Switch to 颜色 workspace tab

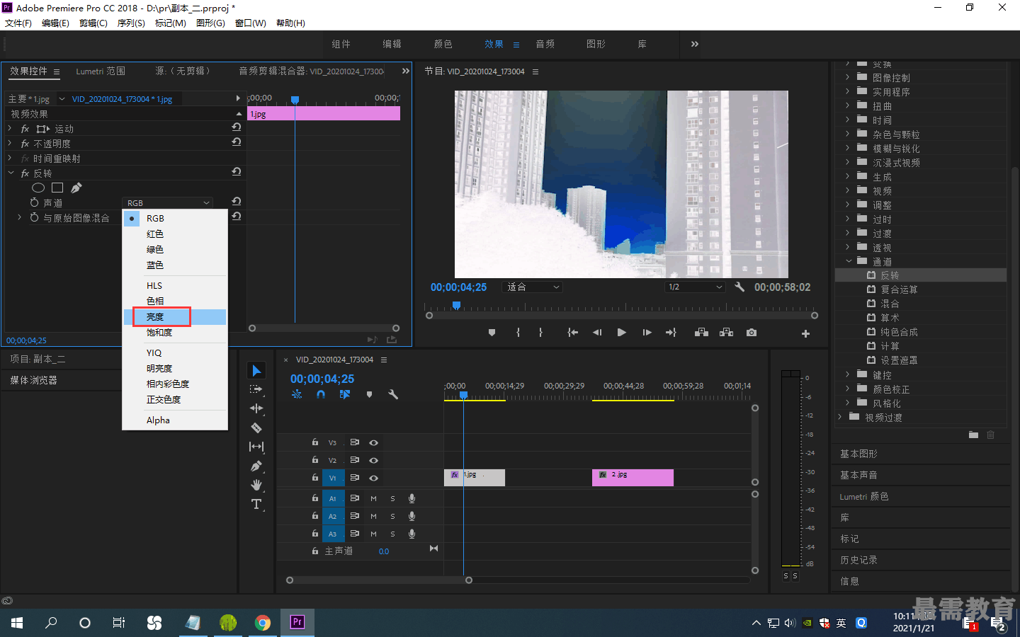coord(443,44)
